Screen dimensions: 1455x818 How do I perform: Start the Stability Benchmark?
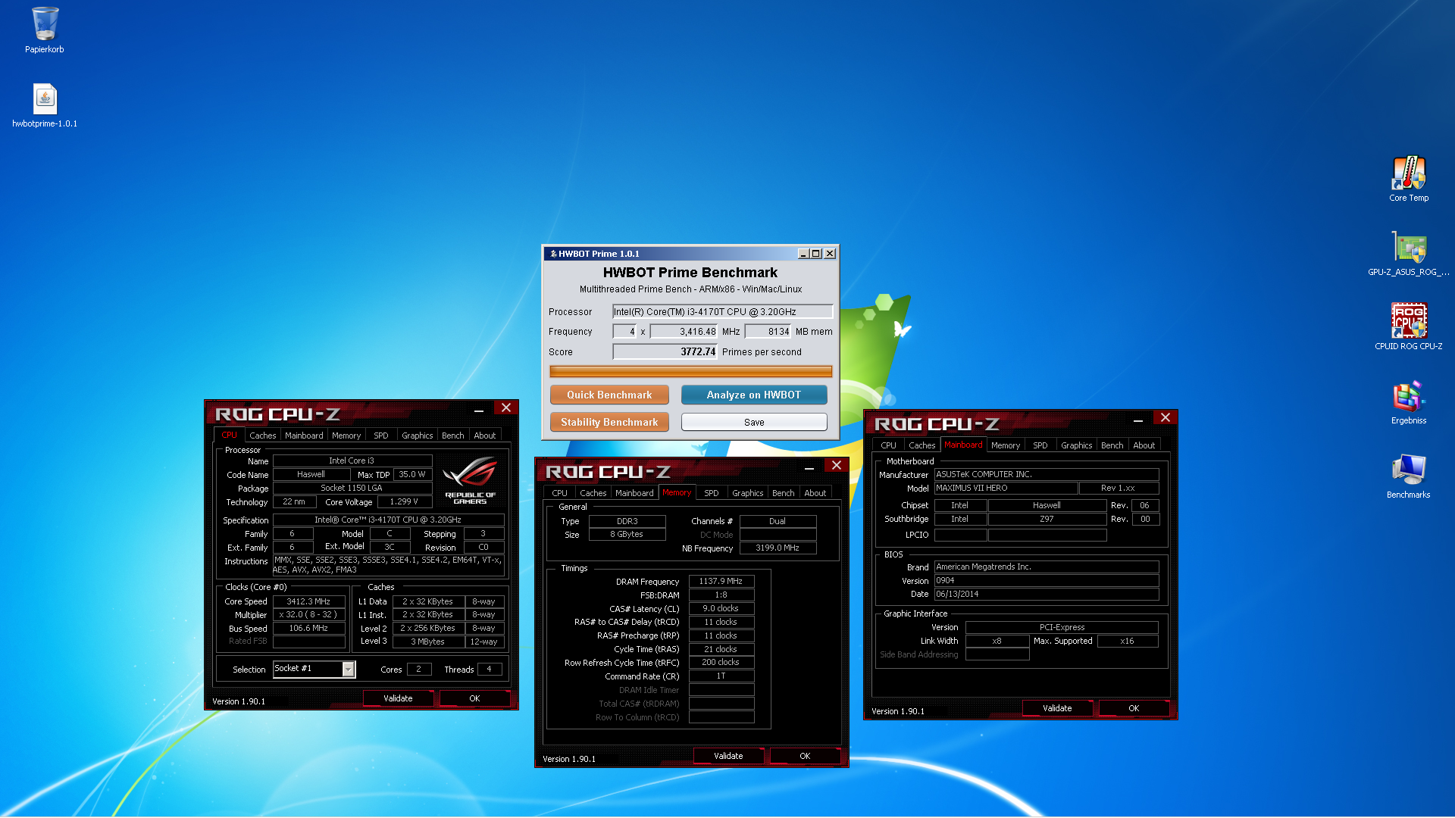pos(609,422)
